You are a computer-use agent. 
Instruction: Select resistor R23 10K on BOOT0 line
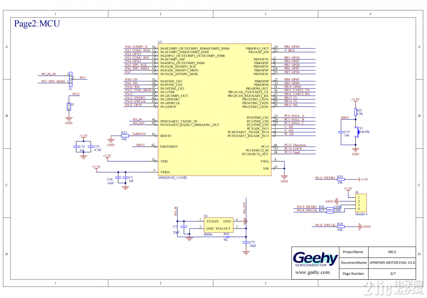[x=125, y=136]
